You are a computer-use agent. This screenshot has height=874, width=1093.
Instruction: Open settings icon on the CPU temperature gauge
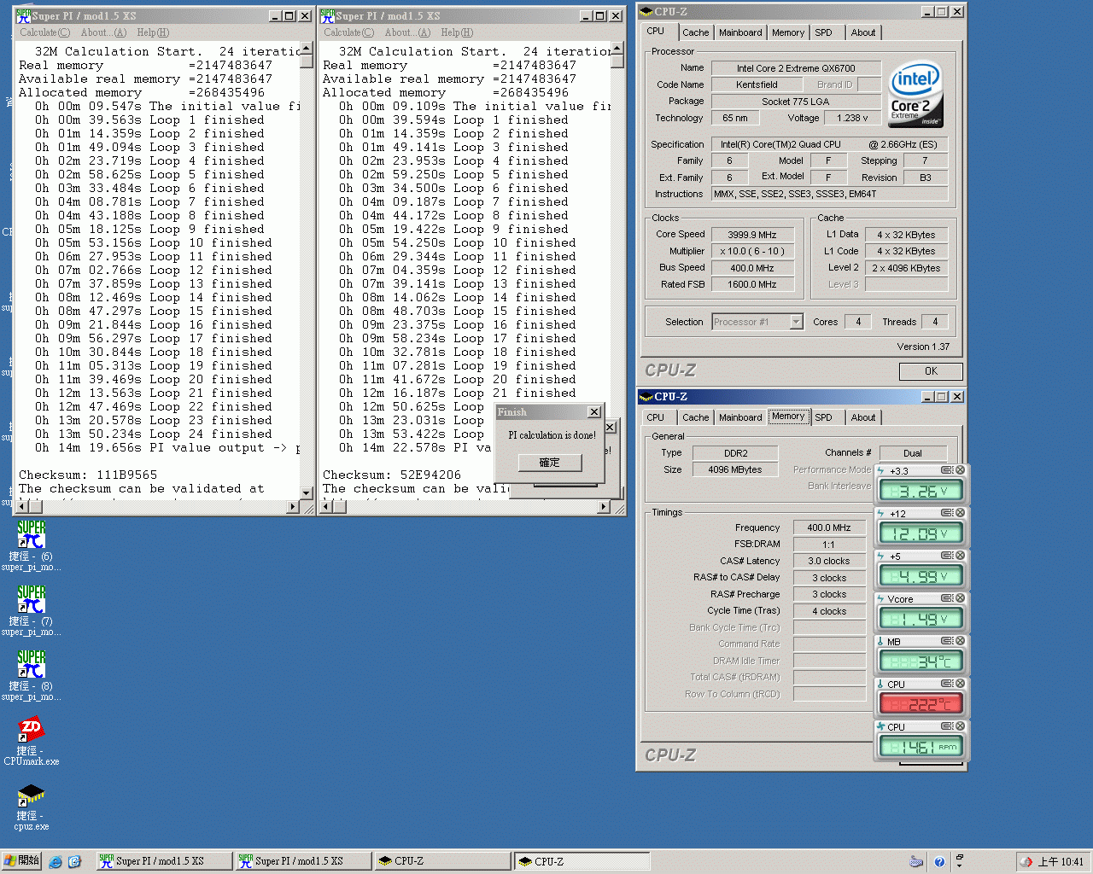point(947,684)
